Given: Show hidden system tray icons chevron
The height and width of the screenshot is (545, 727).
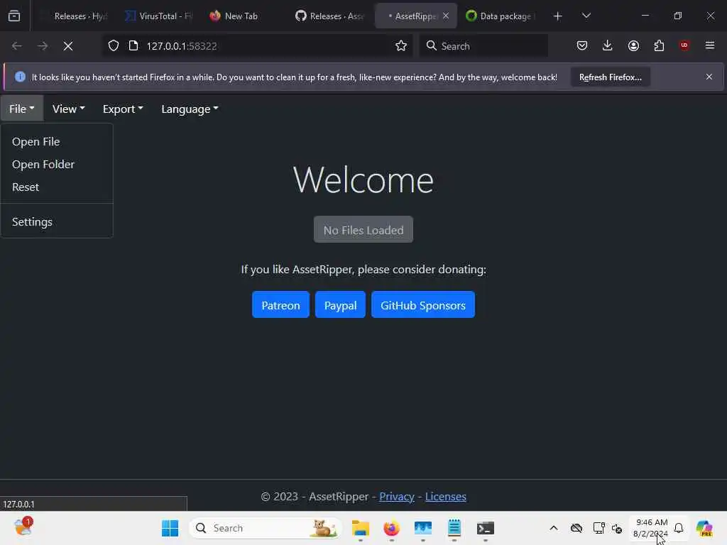Looking at the screenshot, I should pos(554,528).
